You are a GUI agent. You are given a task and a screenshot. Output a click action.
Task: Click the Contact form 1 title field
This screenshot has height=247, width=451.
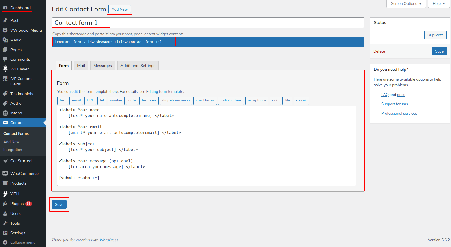pyautogui.click(x=208, y=23)
